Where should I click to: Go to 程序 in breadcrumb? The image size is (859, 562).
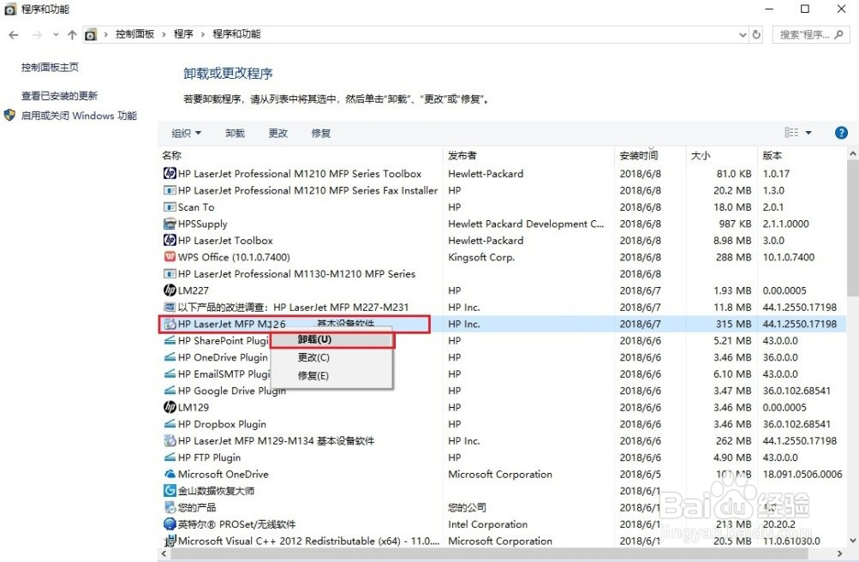tap(183, 34)
